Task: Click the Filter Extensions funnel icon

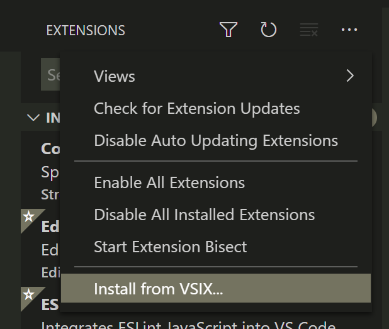Action: (x=228, y=30)
